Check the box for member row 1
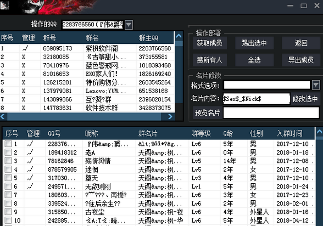Screen dimensions: 323x226 tap(8, 144)
